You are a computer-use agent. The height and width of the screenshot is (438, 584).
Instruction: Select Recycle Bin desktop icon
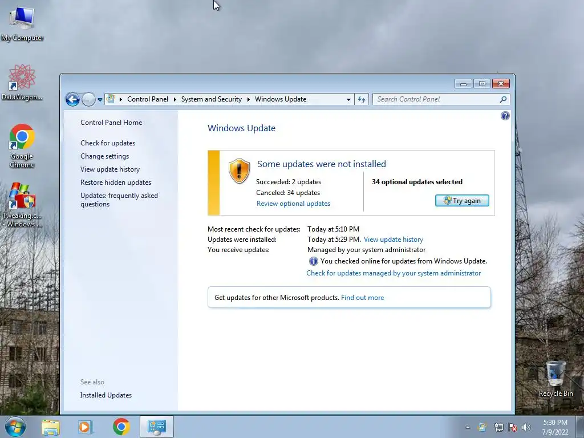coord(555,379)
